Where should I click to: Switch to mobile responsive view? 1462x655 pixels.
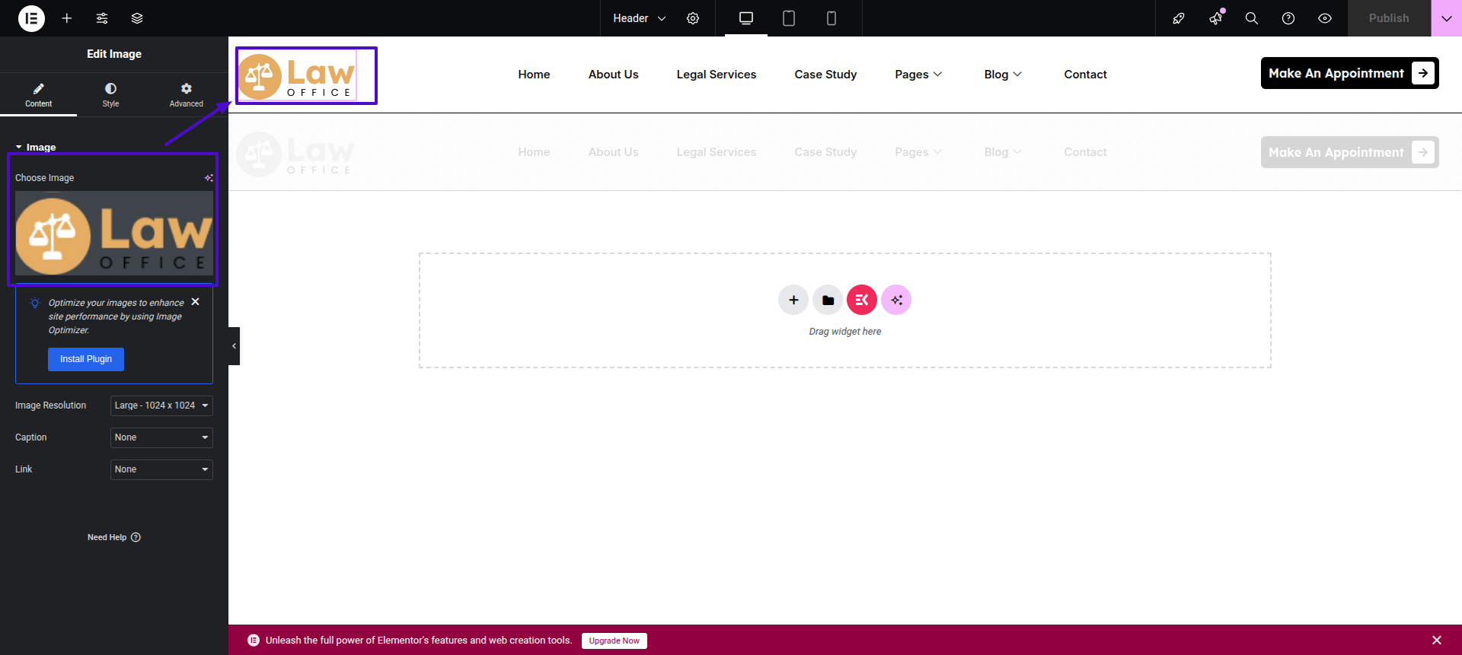click(832, 18)
